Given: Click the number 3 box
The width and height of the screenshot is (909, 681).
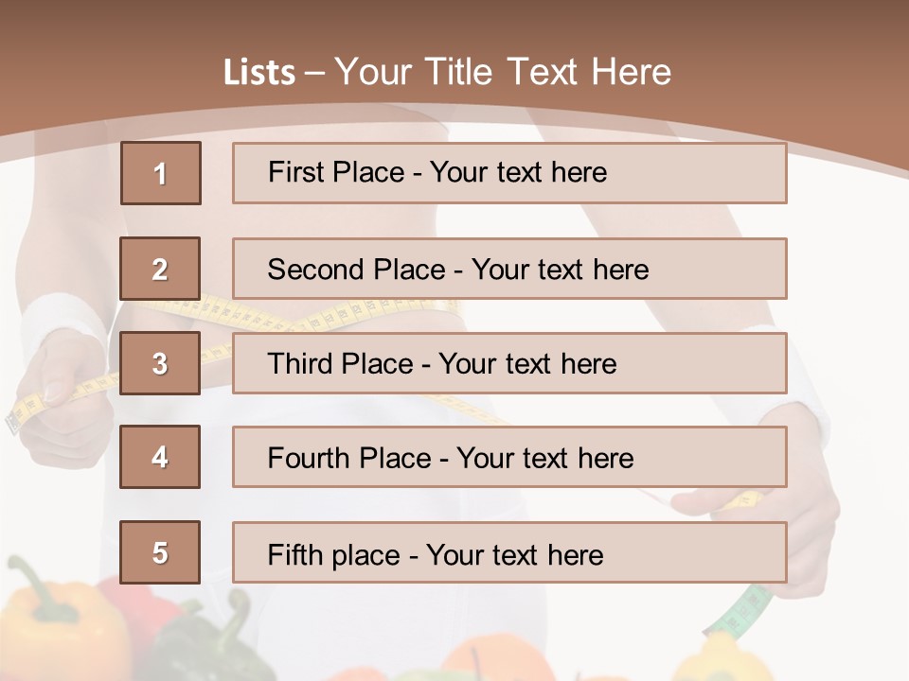Looking at the screenshot, I should click(161, 363).
